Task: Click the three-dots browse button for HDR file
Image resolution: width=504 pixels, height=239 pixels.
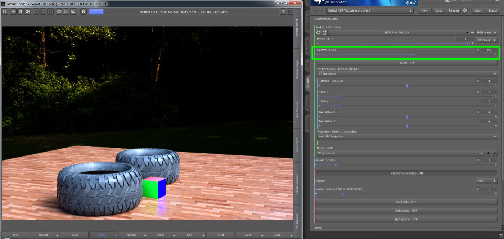Action: click(x=473, y=32)
